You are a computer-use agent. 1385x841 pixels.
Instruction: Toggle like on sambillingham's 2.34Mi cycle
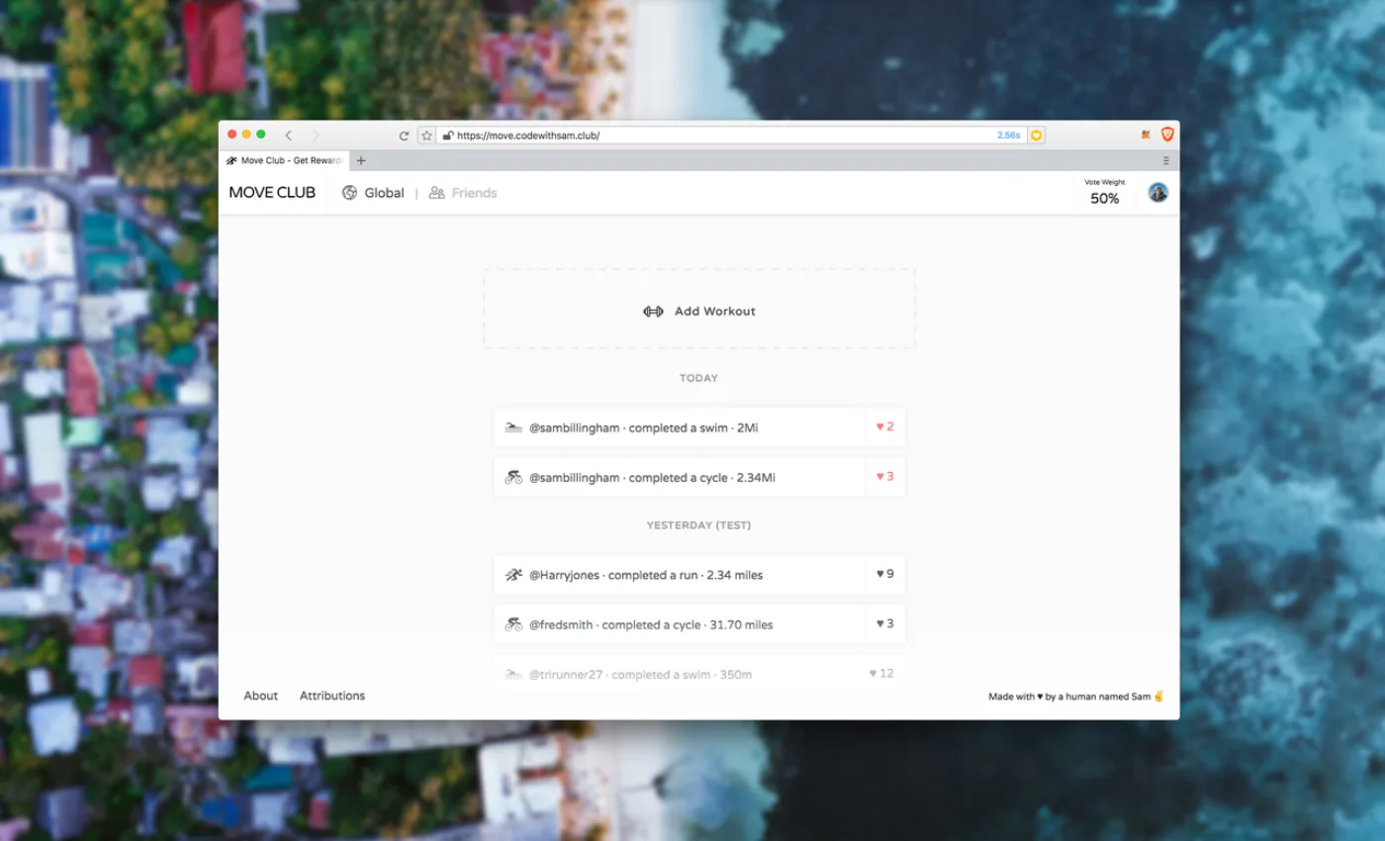[885, 476]
